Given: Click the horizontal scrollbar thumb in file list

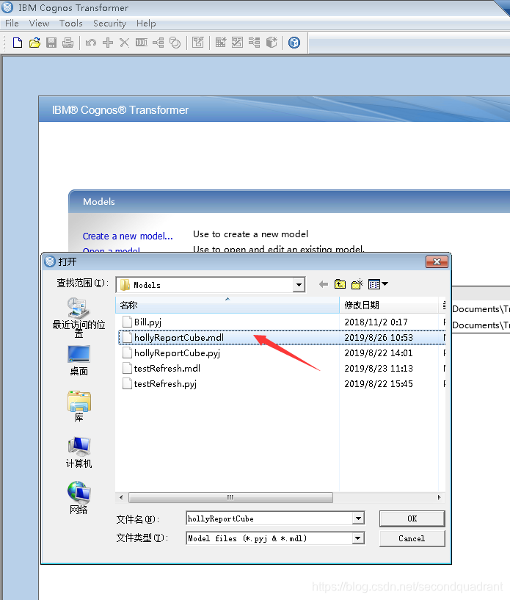Looking at the screenshot, I should click(x=230, y=497).
